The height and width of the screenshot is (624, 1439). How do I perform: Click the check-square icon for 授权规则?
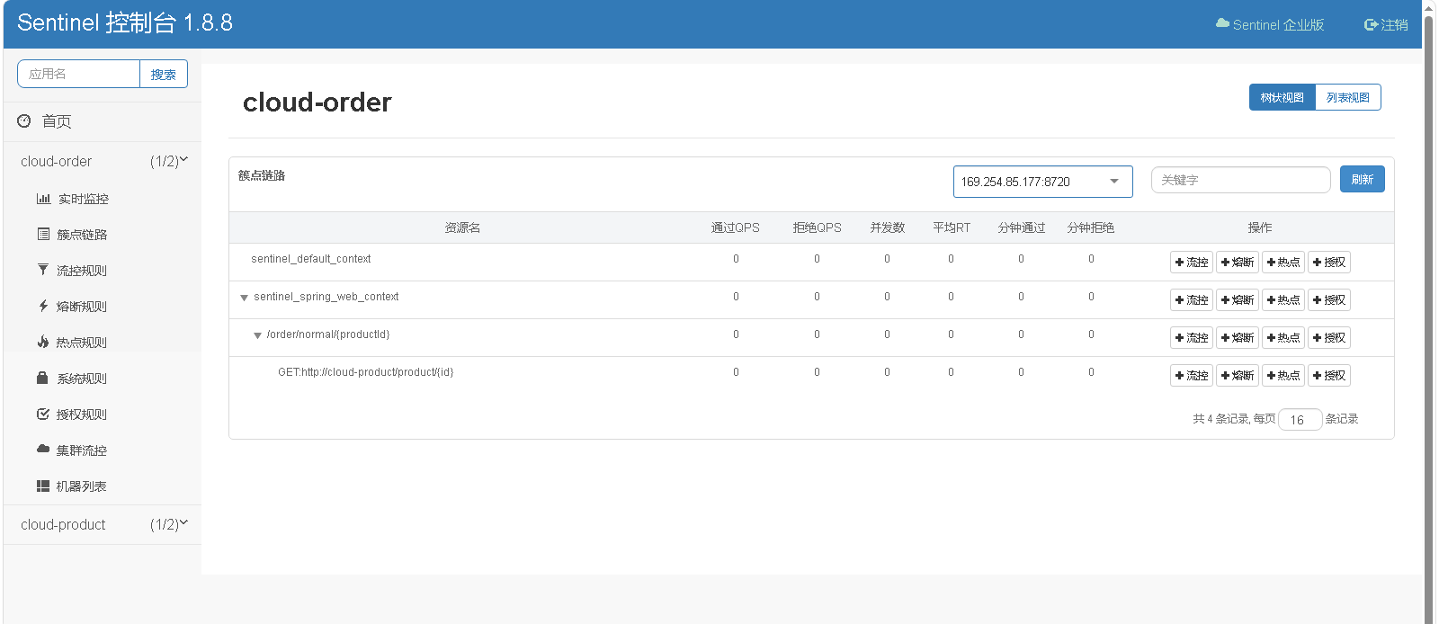pyautogui.click(x=42, y=414)
